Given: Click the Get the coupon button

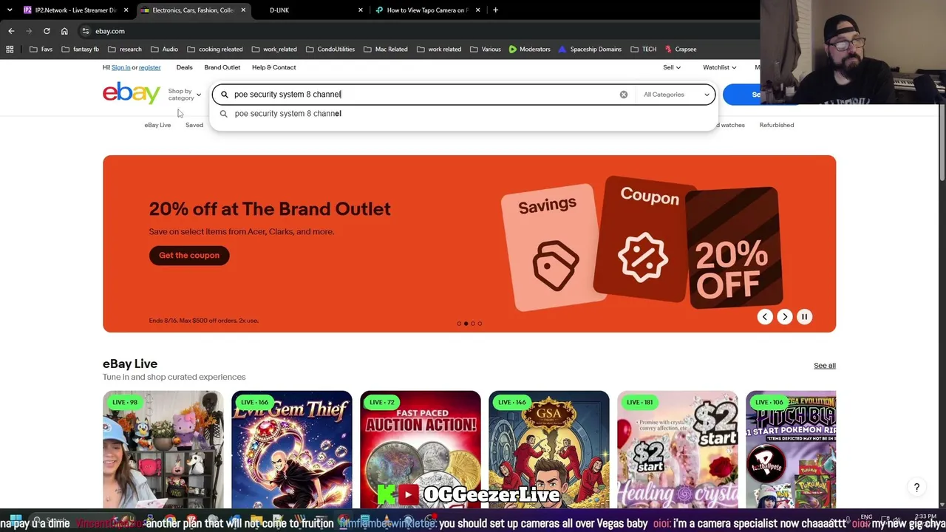Looking at the screenshot, I should (189, 256).
